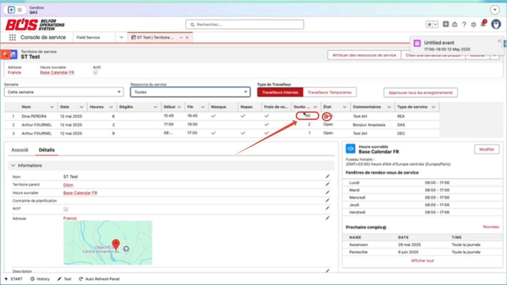Click the blue sandbox plus icon

11,10
